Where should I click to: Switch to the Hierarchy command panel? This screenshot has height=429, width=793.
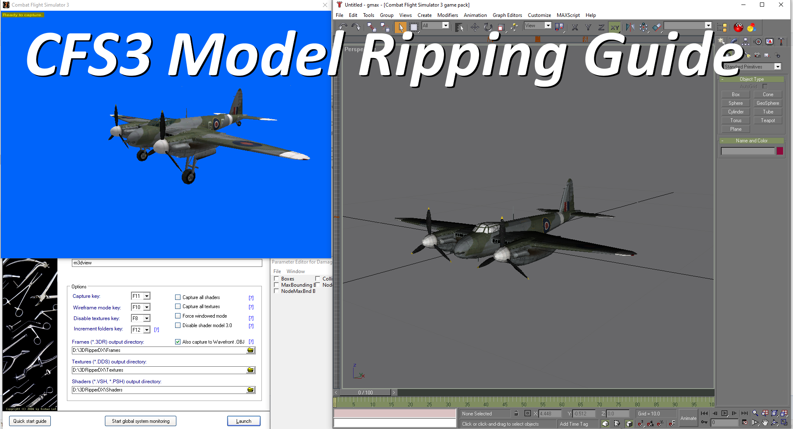click(x=746, y=41)
